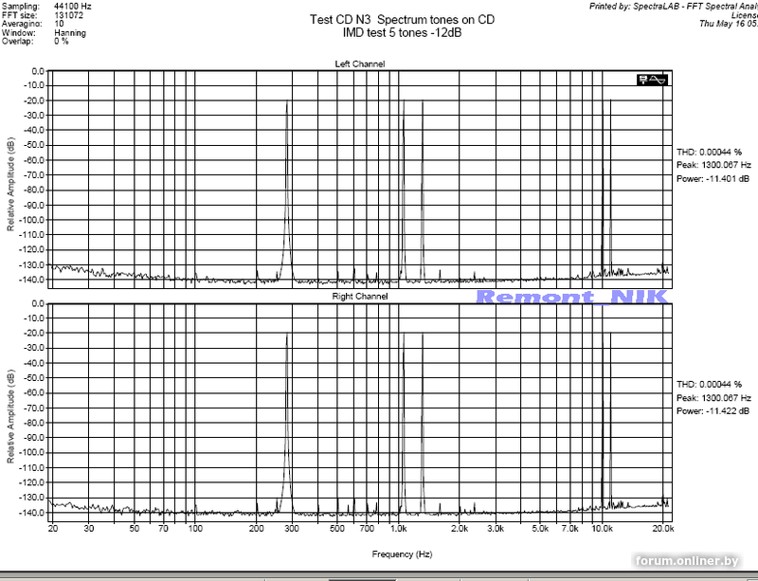Screen dimensions: 758x581
Task: Click the Left Channel "-140.0" amplitude tick label
Action: coord(32,280)
